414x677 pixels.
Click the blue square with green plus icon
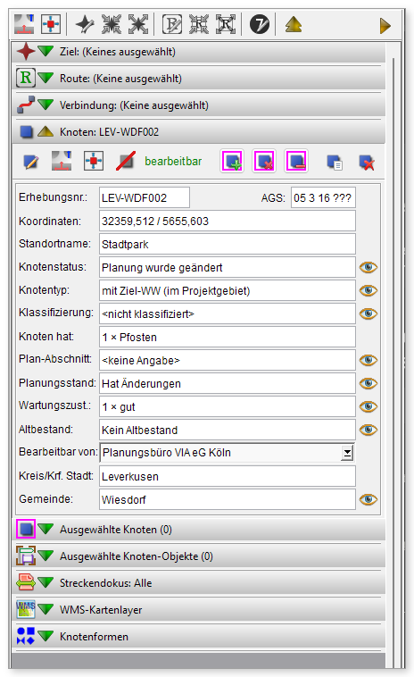[x=232, y=161]
